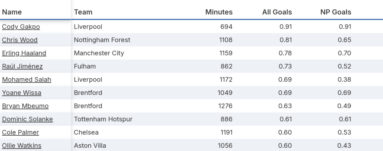Screen dimensions: 383x151
Task: Open Bryan Mbeumo's player page
Action: coord(25,106)
